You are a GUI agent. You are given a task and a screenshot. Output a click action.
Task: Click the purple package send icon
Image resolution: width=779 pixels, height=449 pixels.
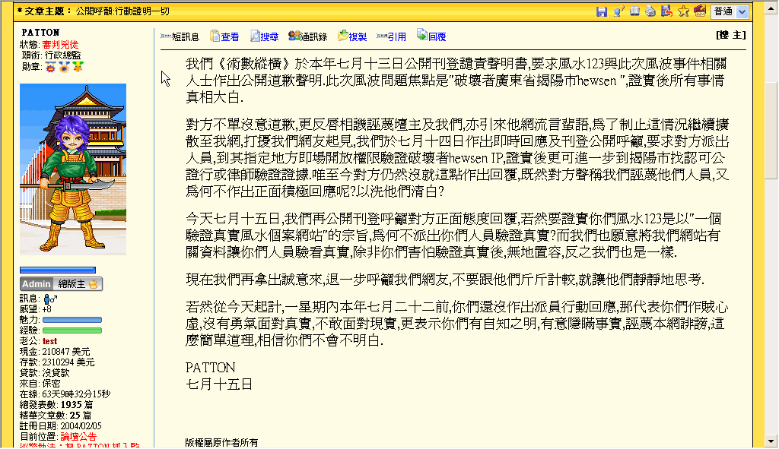700,11
